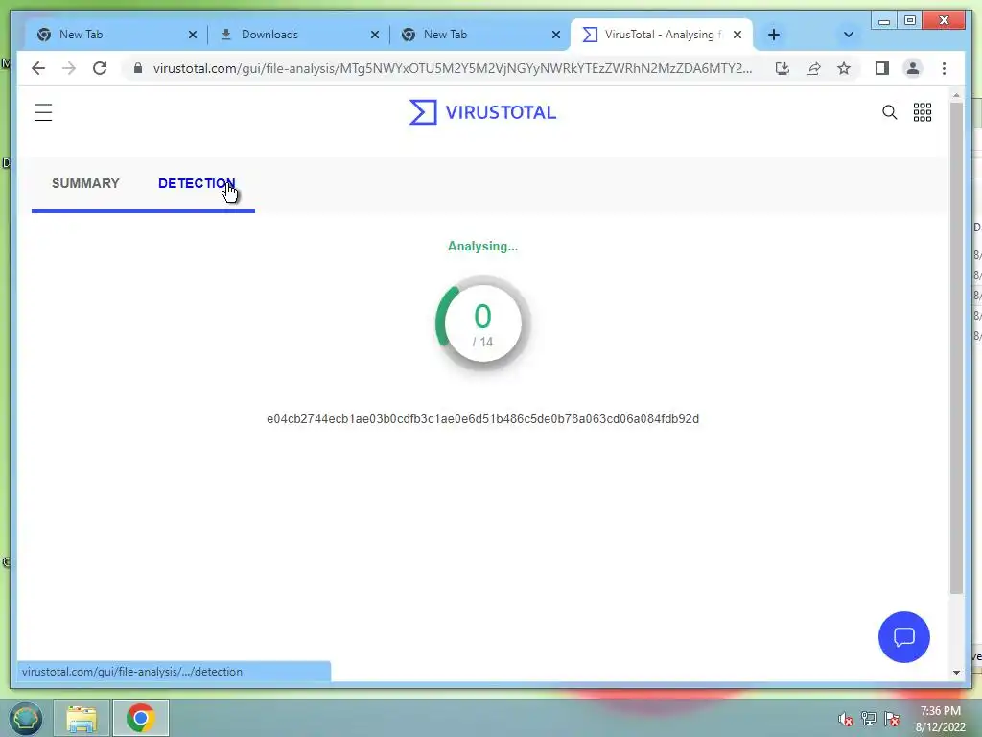Reload the VirusTotal page

pos(100,68)
